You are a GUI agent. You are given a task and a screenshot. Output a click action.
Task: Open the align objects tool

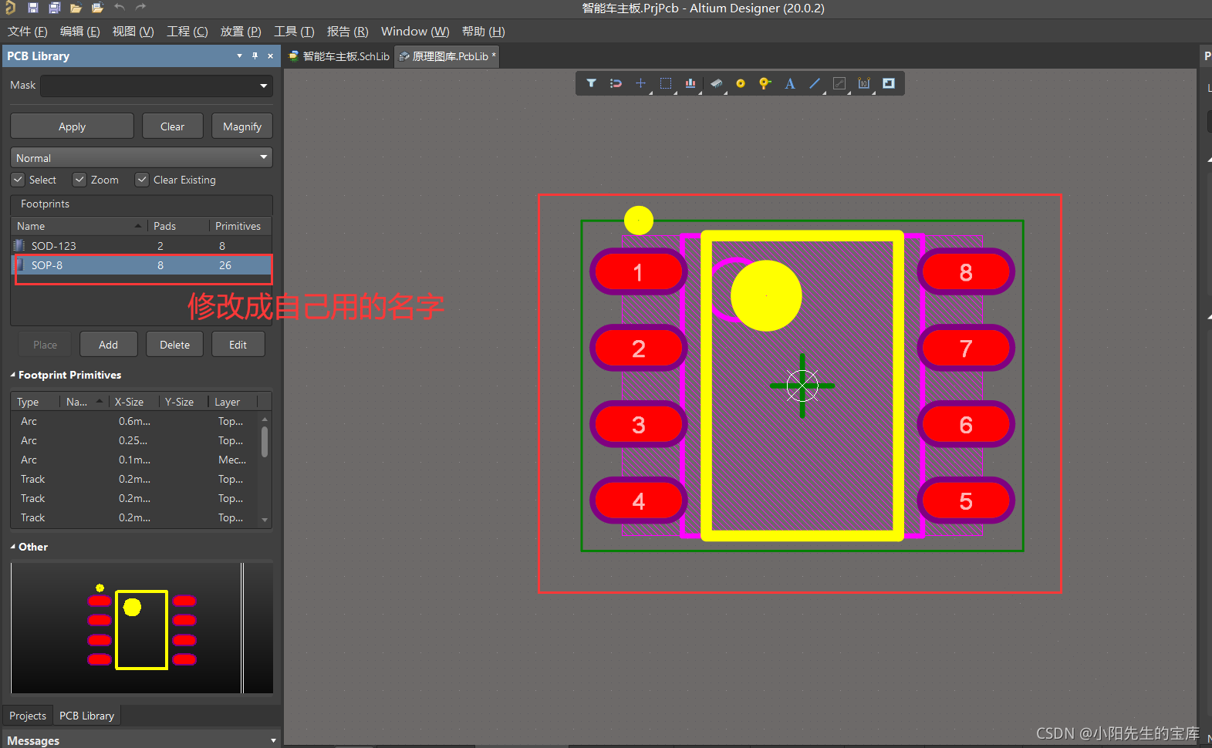pos(690,83)
